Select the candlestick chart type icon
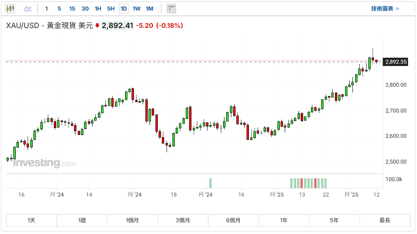The height and width of the screenshot is (234, 417). [10, 9]
